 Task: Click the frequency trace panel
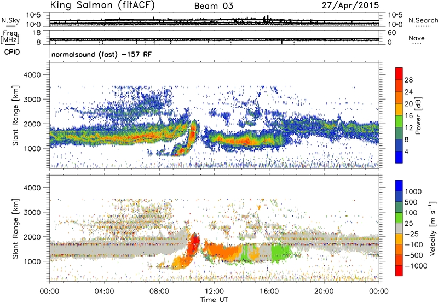coord(214,38)
